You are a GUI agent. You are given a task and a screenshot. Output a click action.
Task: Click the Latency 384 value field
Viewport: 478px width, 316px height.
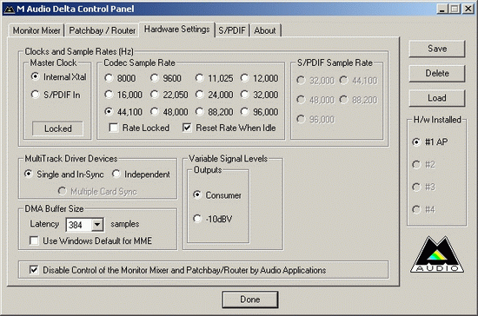[78, 225]
